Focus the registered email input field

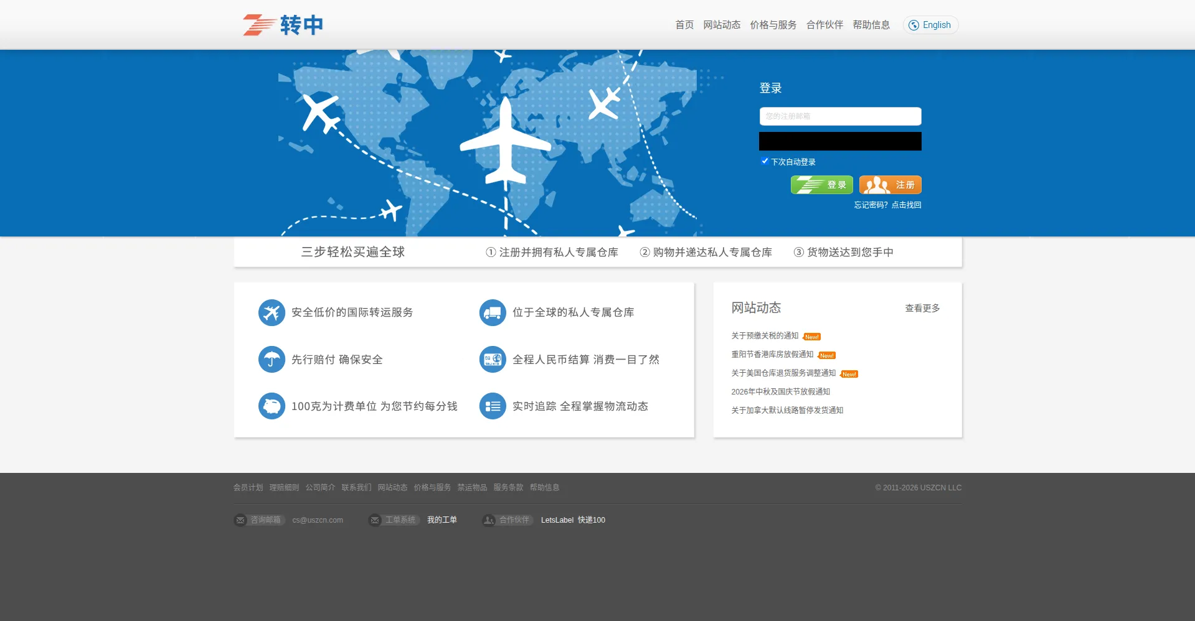click(x=840, y=116)
